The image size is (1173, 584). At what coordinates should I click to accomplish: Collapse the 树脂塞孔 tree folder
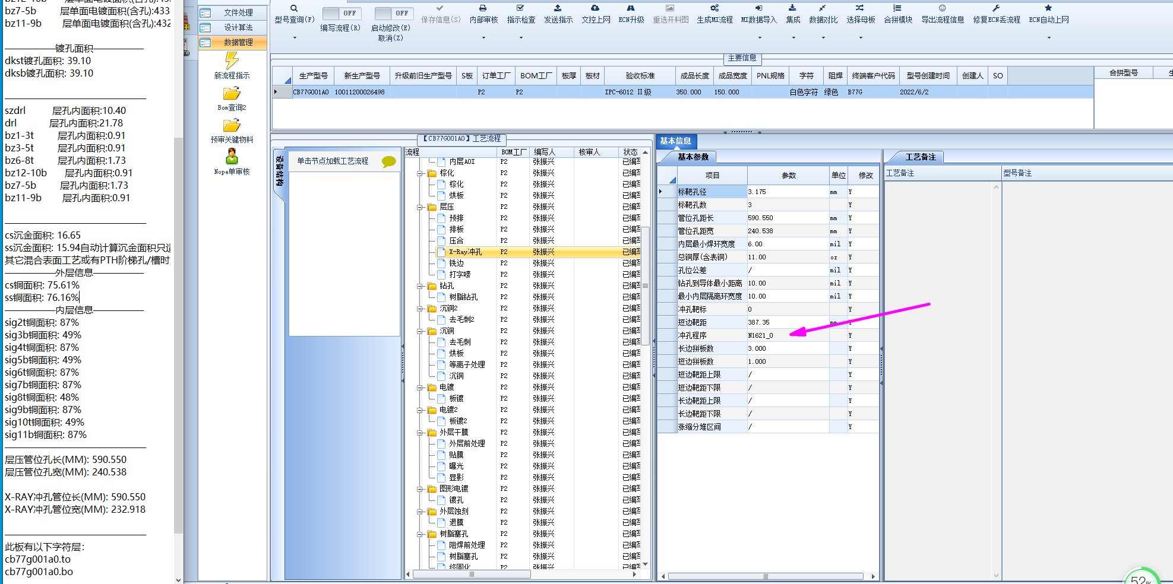420,534
